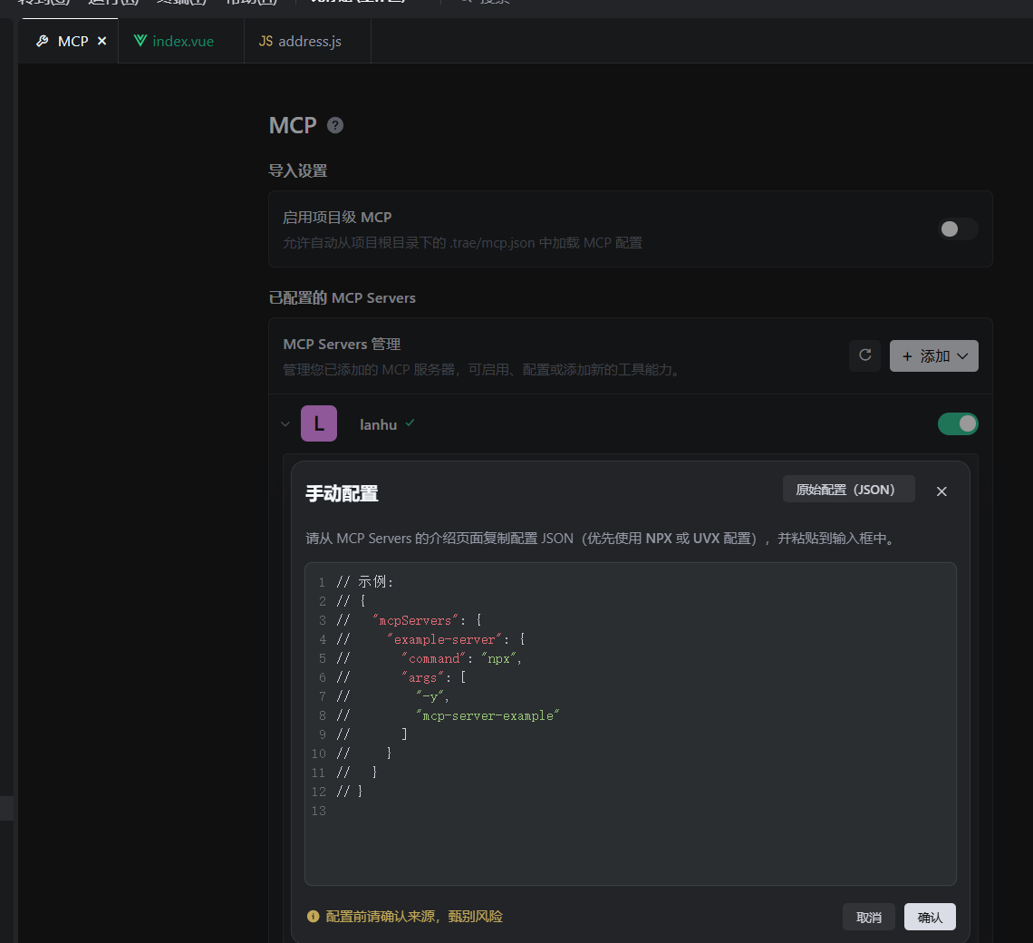Click the lanhu server name
The image size is (1033, 943).
click(378, 424)
